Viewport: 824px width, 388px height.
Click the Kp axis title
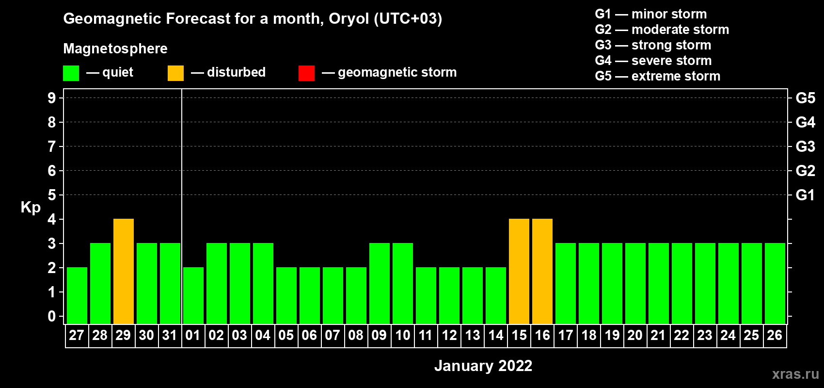point(31,208)
